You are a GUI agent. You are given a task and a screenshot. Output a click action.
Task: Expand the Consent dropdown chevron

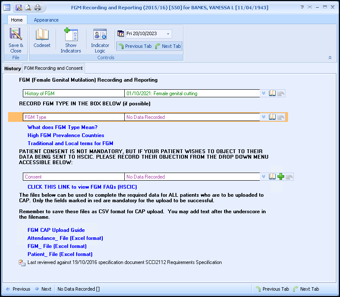click(264, 176)
